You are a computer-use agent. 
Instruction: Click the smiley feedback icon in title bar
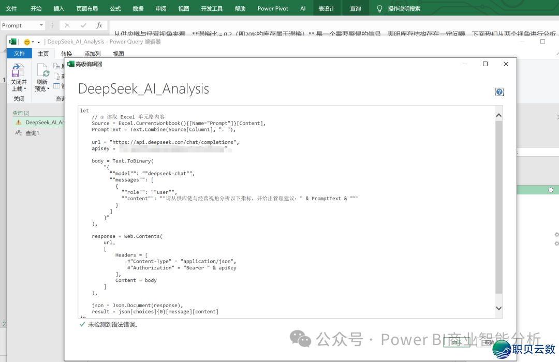click(27, 42)
